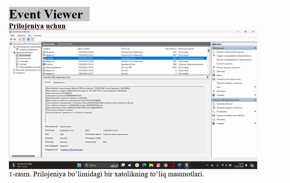Click the Back arrow in Event Viewer toolbar

11,39
